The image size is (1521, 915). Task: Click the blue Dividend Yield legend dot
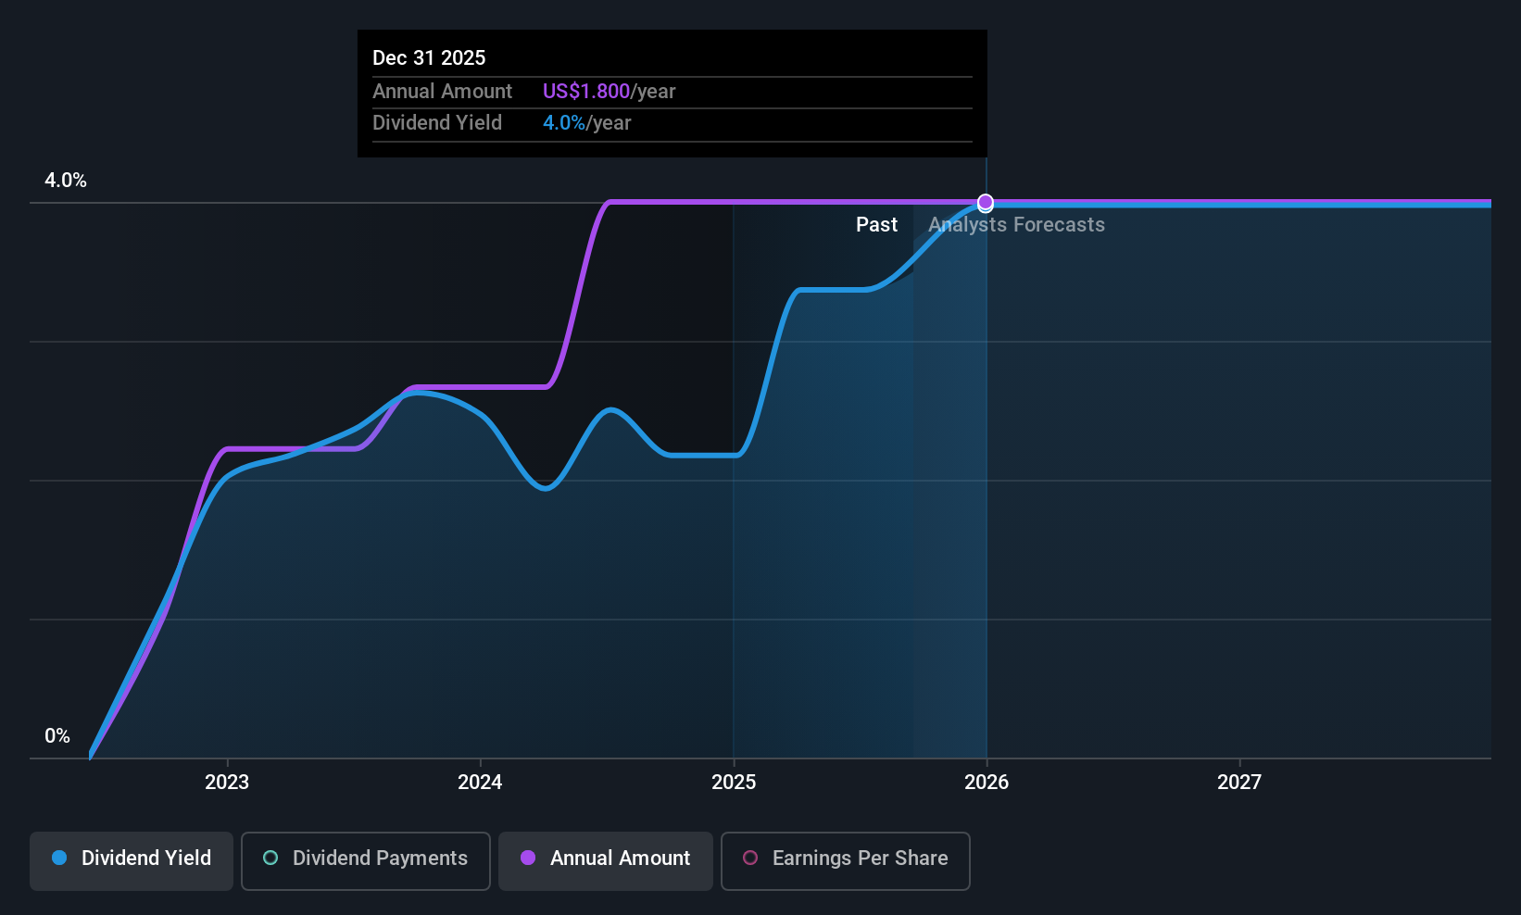[59, 859]
